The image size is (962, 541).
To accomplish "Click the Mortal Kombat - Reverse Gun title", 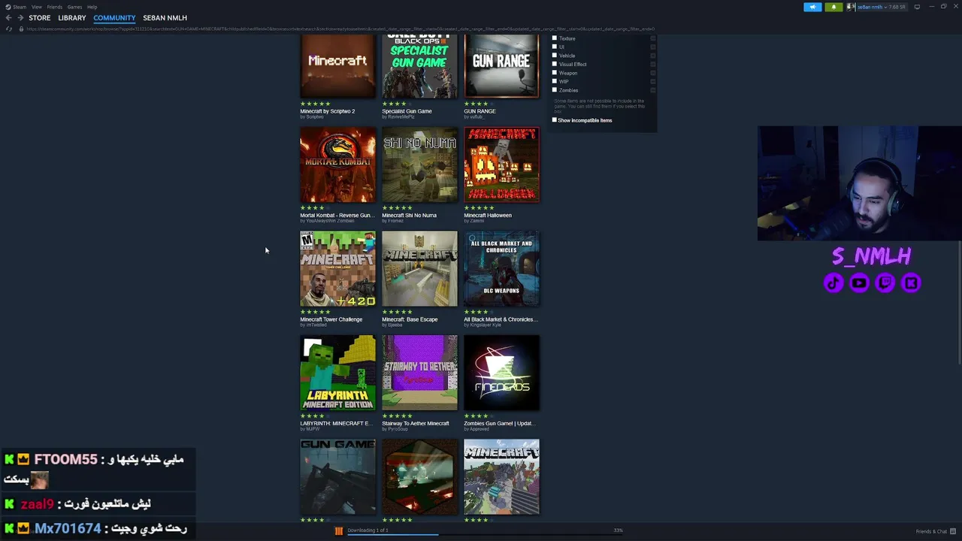I will (x=337, y=216).
